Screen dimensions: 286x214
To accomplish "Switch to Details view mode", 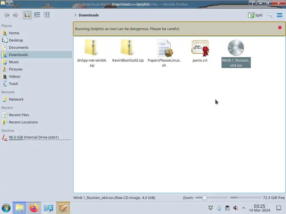I will (x=47, y=15).
